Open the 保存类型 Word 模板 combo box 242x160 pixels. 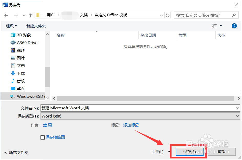140,116
